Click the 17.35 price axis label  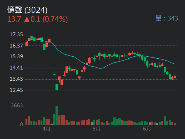pyautogui.click(x=16, y=35)
